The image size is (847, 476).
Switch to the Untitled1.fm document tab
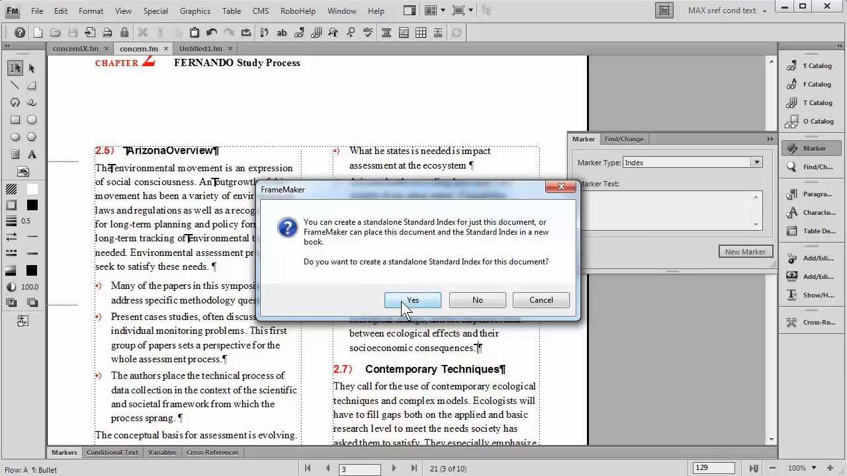(x=201, y=49)
